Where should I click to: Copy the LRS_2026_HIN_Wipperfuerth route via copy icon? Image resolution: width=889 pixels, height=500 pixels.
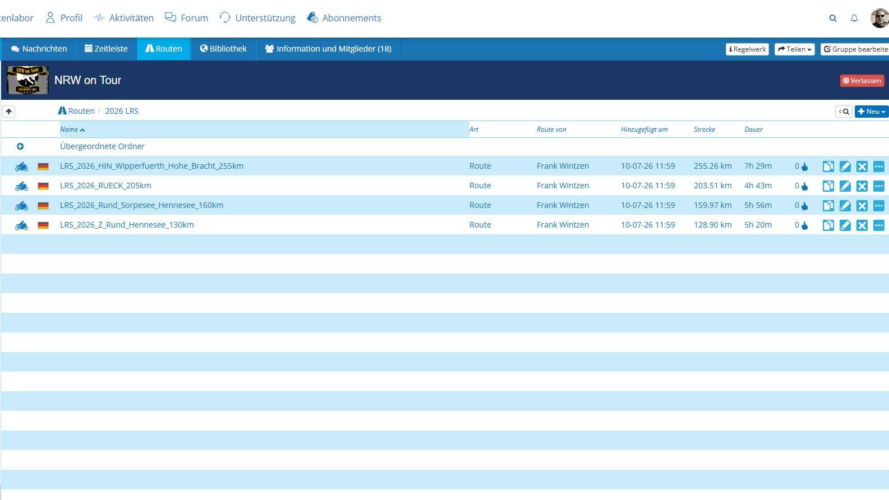828,166
